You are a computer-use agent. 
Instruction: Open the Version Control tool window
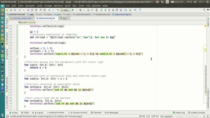pyautogui.click(x=78, y=112)
